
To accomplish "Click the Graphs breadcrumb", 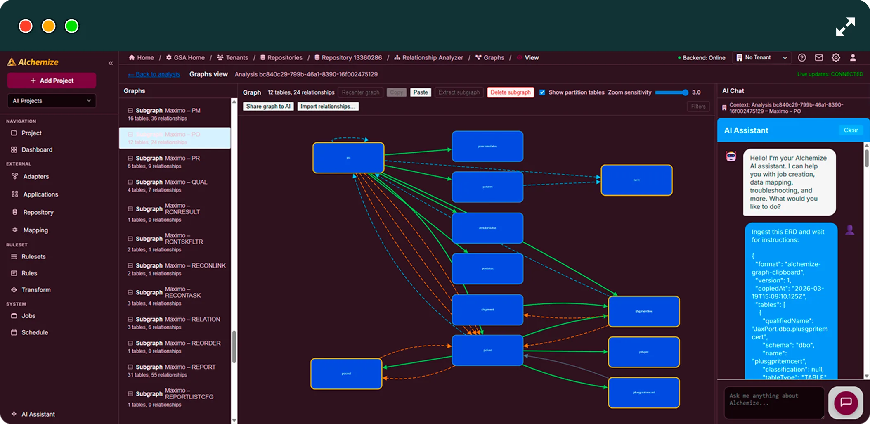I will (489, 57).
